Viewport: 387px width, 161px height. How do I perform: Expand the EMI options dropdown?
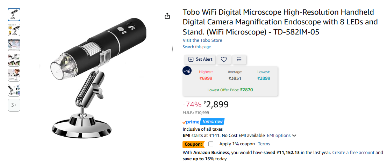coord(282,136)
